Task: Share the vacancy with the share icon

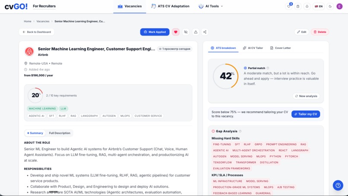Action: pyautogui.click(x=205, y=32)
